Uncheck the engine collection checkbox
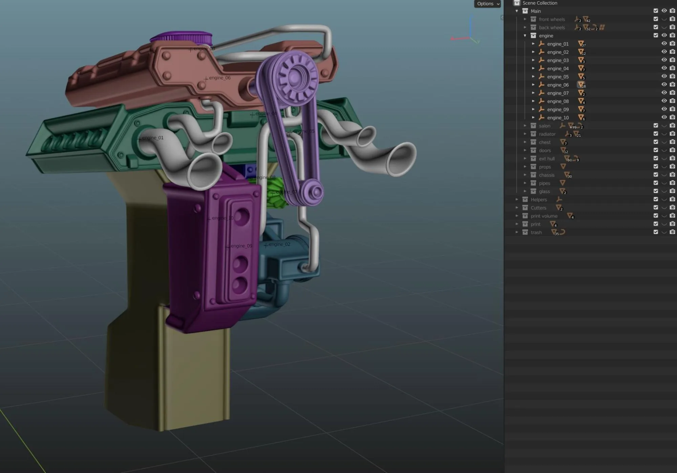The width and height of the screenshot is (677, 473). [656, 36]
